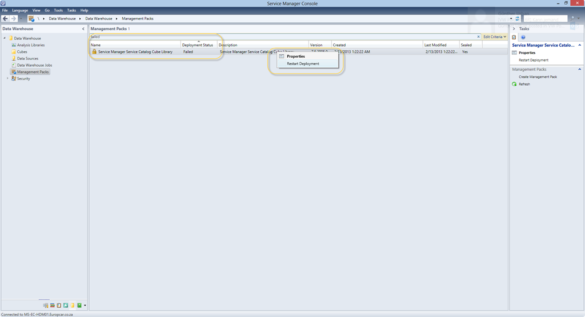Open the Work Items clipboard workspace icon

[x=59, y=306]
